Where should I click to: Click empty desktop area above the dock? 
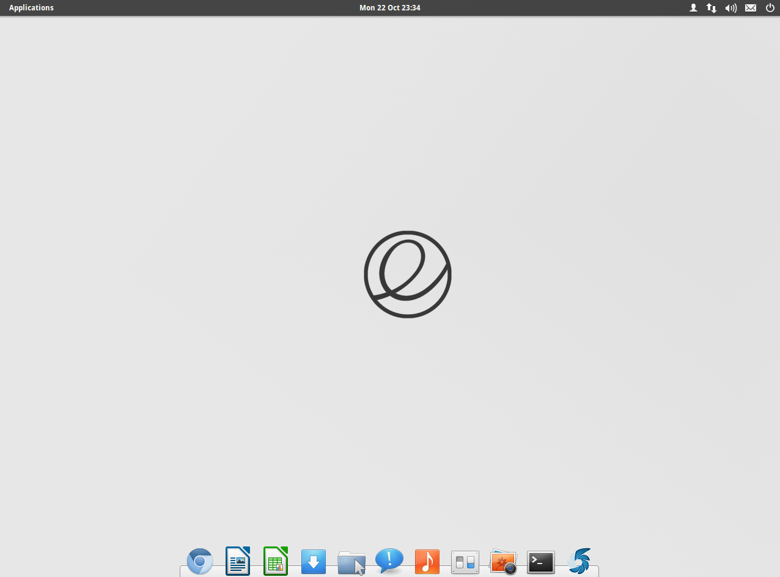391,477
